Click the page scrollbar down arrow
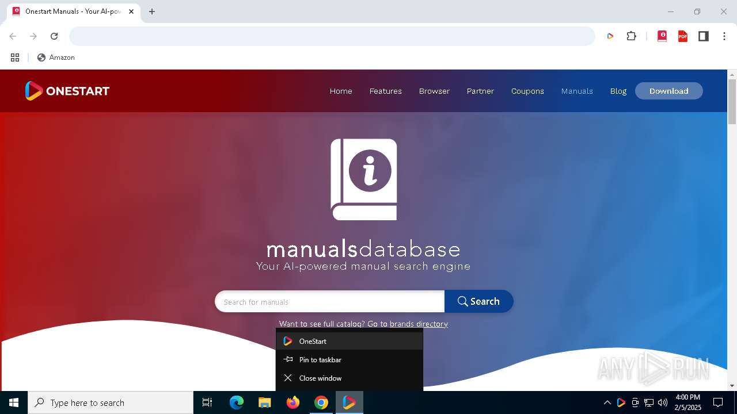 (732, 386)
